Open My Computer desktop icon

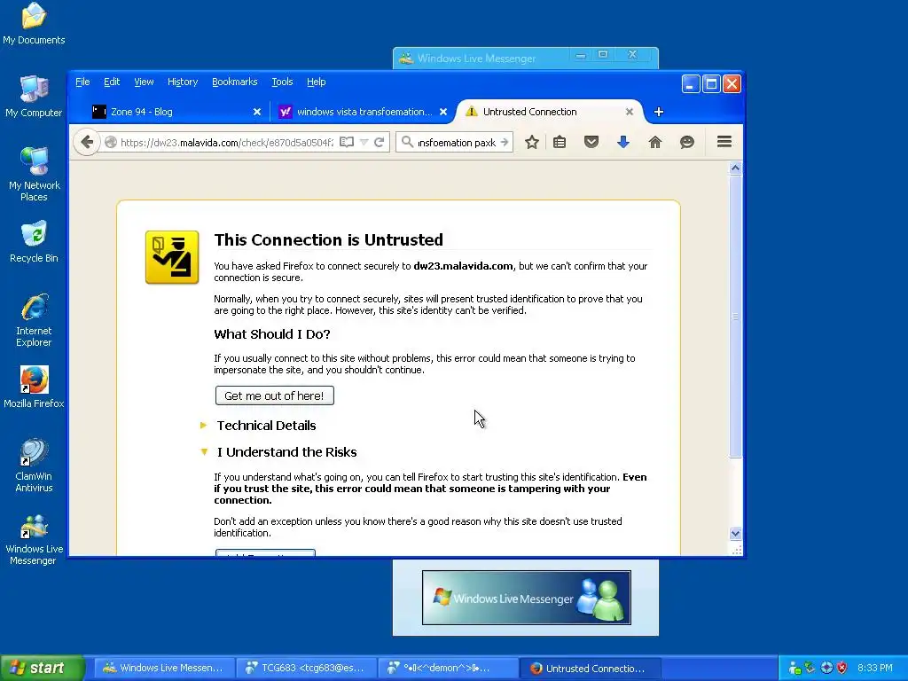coord(34,97)
